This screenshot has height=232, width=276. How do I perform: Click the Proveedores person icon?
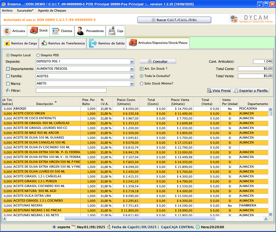click(80, 31)
